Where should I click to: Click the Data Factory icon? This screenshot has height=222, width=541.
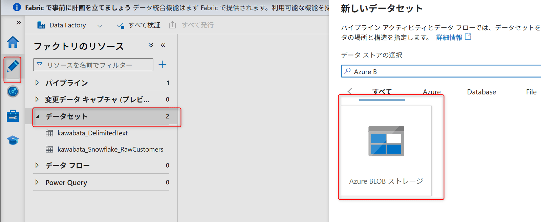point(41,25)
